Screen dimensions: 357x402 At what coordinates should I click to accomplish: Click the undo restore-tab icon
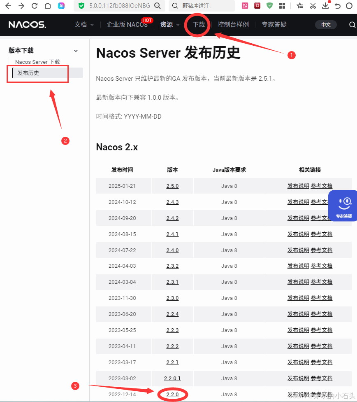point(338,6)
